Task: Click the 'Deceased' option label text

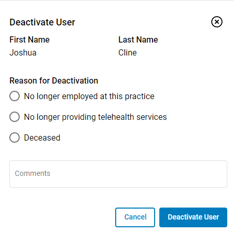Action: point(42,138)
